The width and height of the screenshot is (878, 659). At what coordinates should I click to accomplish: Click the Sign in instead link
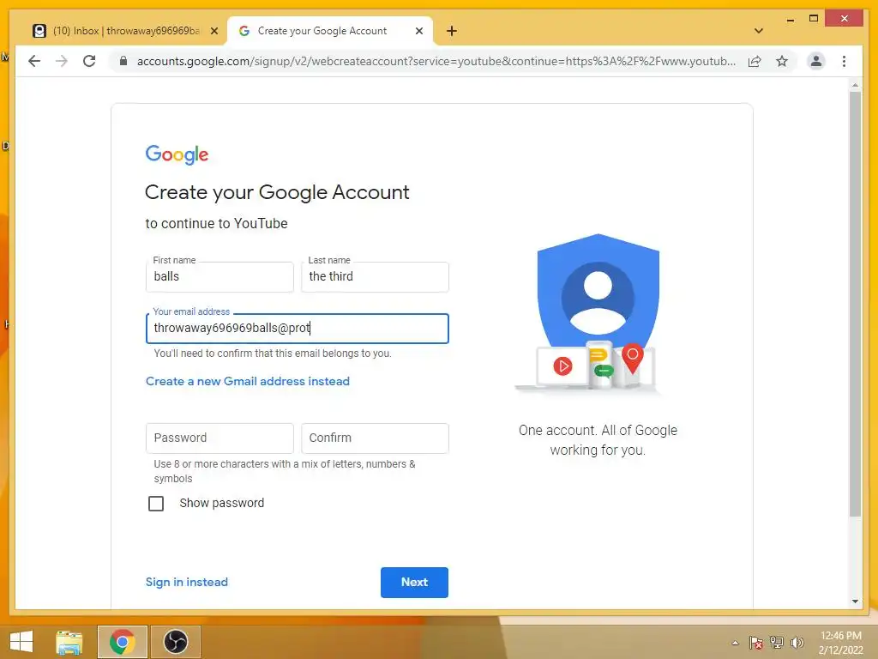186,583
